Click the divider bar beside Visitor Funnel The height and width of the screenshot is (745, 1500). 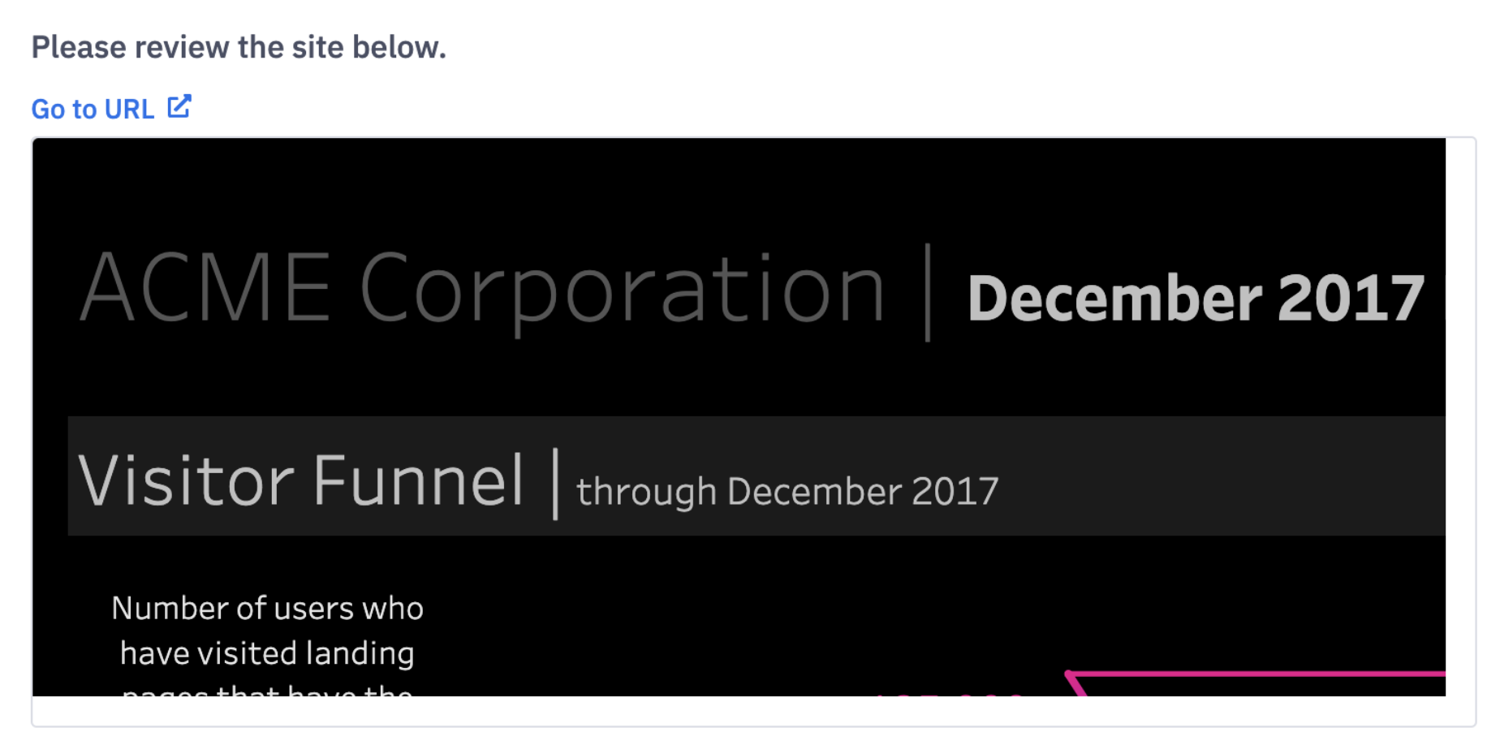[x=555, y=484]
